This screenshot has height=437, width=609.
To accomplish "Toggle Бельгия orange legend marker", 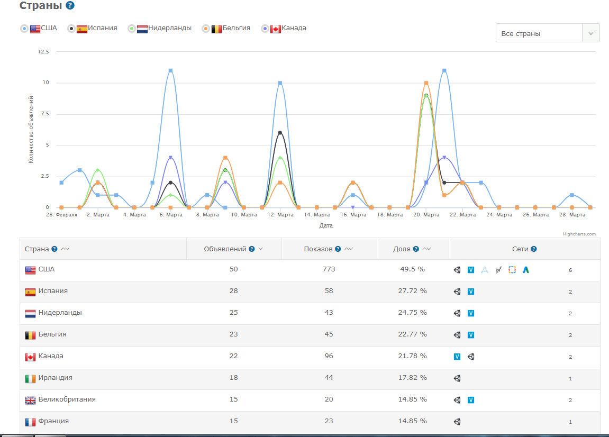I will click(206, 29).
